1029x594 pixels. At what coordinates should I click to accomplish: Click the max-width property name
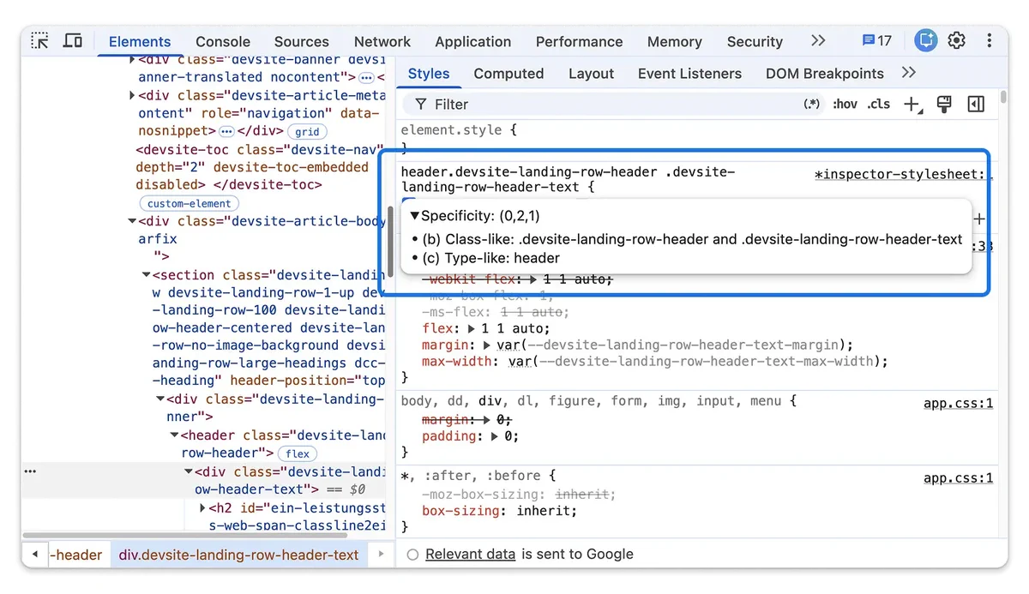[x=458, y=362]
